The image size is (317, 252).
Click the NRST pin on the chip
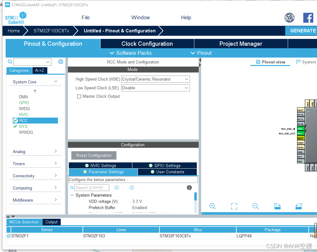[301, 138]
